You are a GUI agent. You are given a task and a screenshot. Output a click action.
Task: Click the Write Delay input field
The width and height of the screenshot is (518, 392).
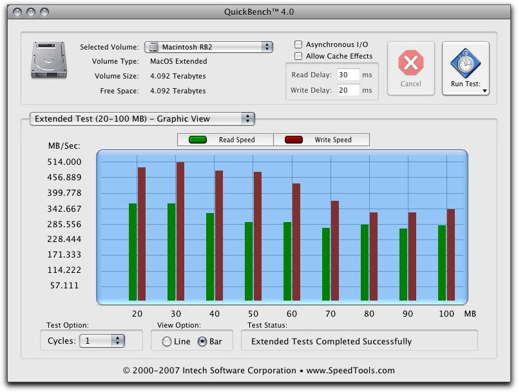(348, 90)
